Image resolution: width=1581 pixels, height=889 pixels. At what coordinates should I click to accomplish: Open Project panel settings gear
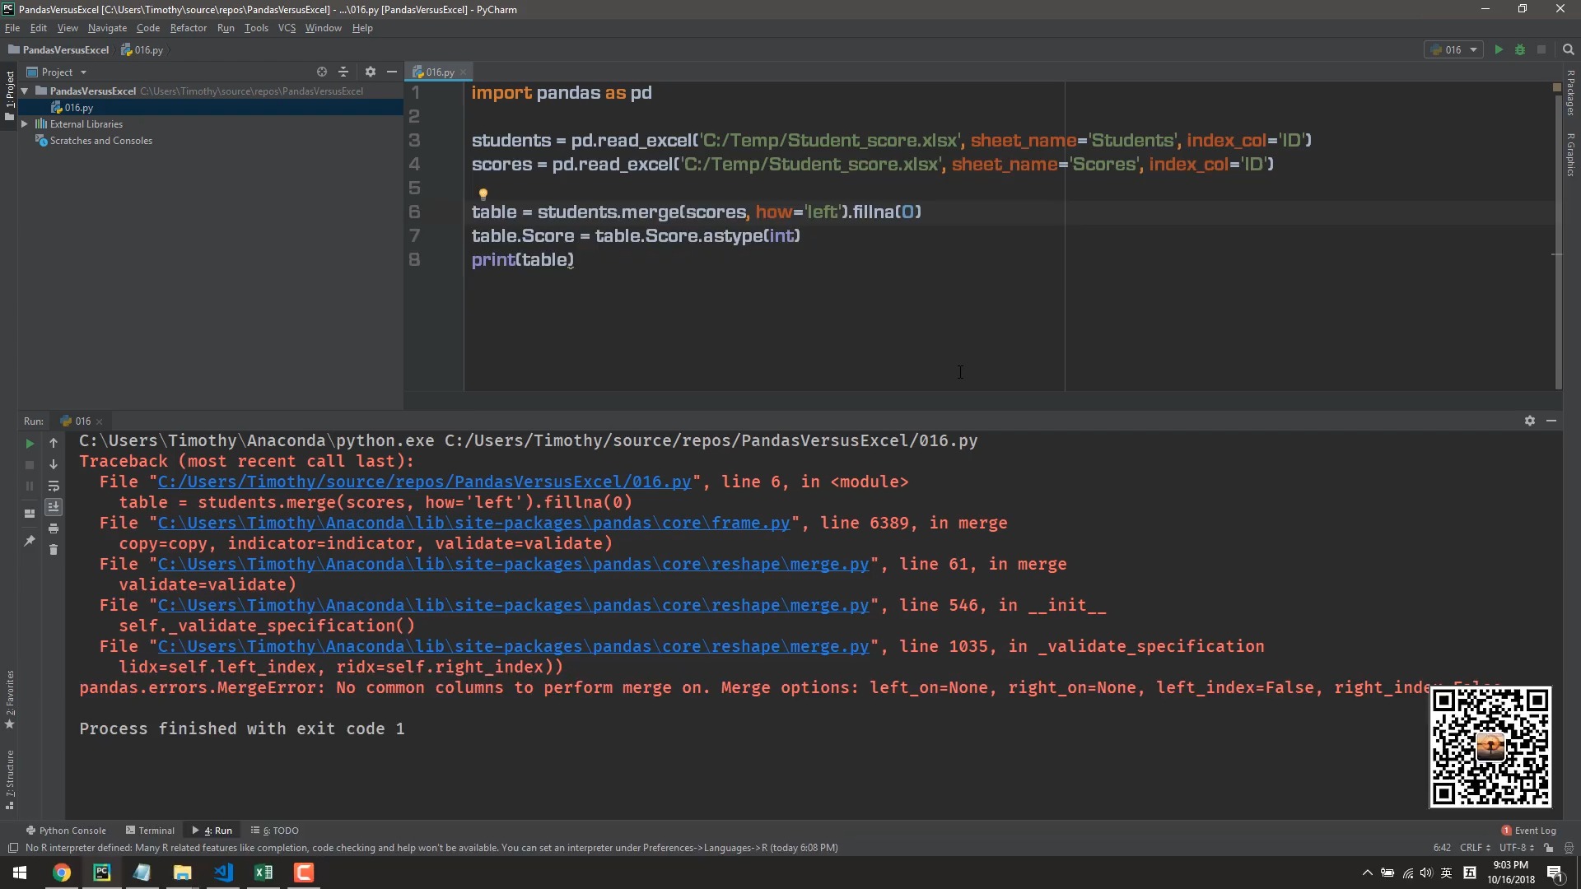(x=371, y=72)
